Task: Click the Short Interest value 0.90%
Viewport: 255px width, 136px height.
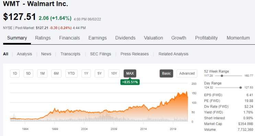Action: point(248,118)
